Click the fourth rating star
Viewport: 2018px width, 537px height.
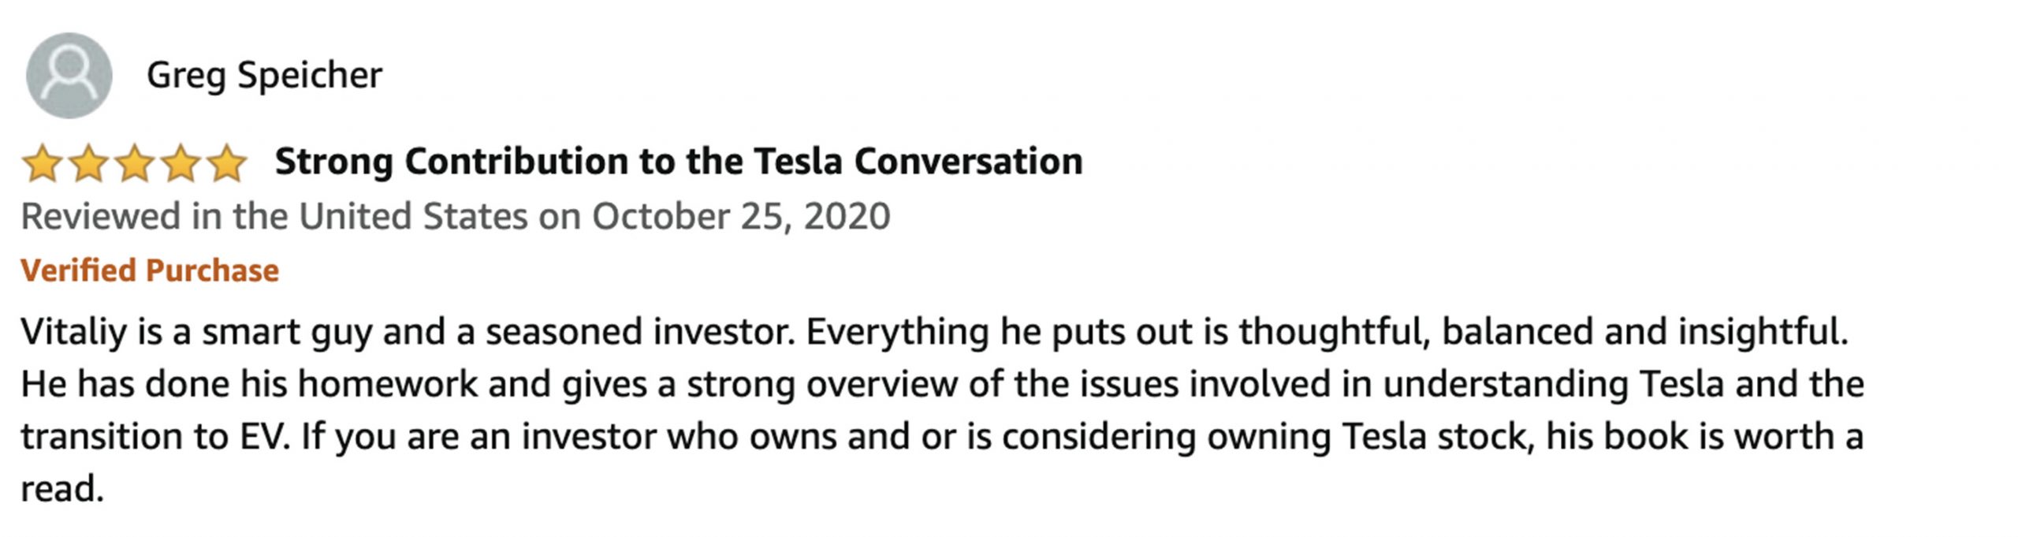(181, 163)
